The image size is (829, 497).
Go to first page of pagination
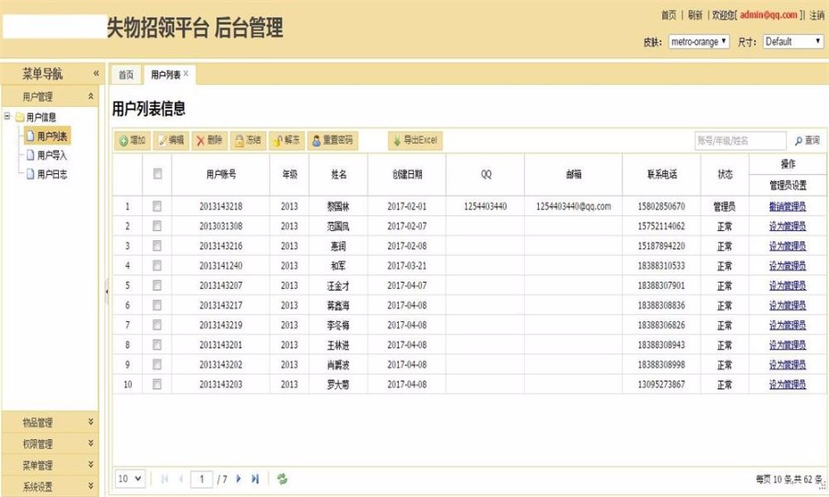pyautogui.click(x=165, y=479)
